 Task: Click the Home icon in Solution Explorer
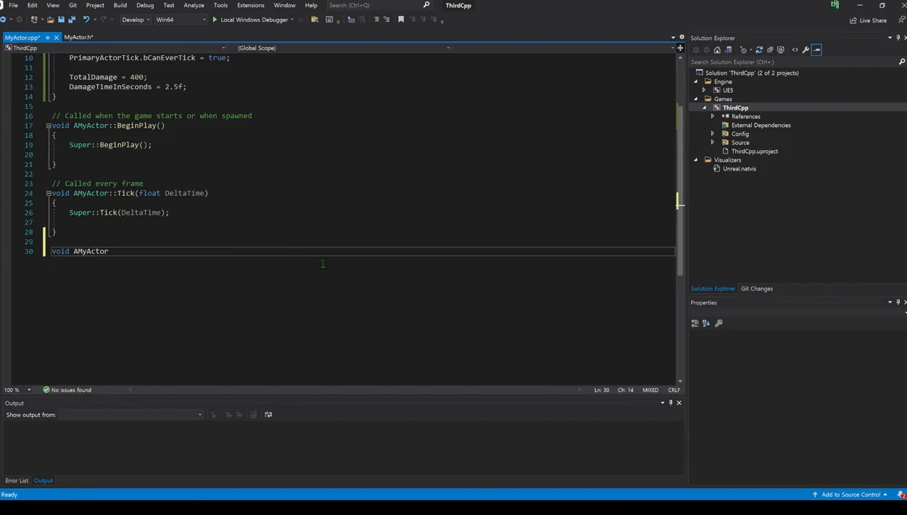coord(717,50)
